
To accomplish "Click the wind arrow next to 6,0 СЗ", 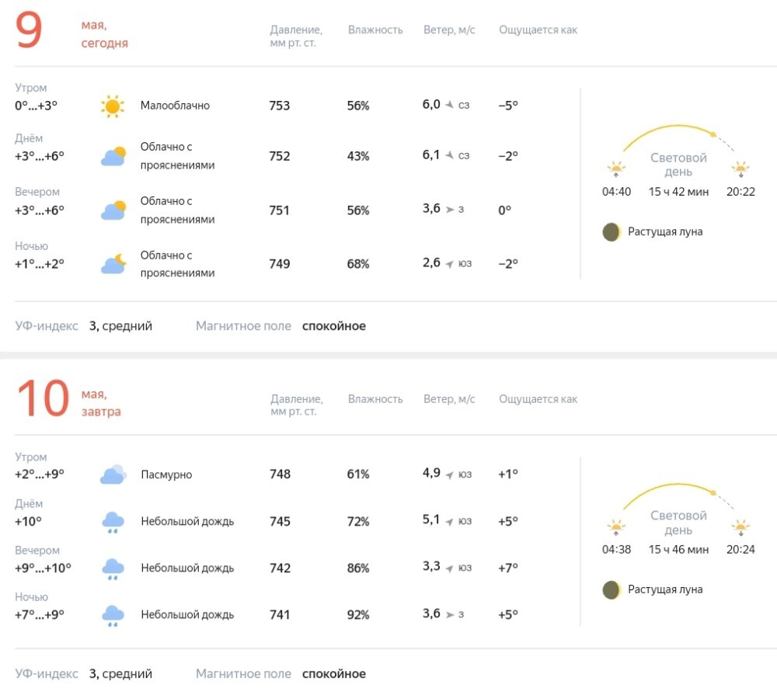I will click(x=449, y=105).
